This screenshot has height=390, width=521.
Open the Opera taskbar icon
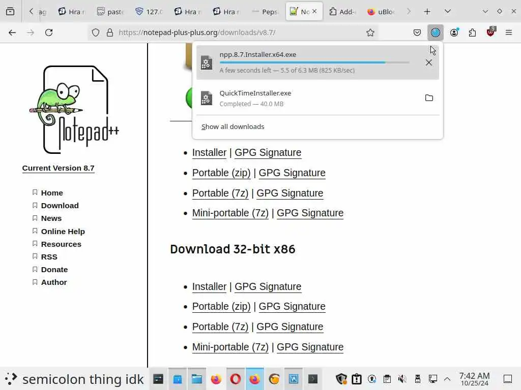coord(235,379)
